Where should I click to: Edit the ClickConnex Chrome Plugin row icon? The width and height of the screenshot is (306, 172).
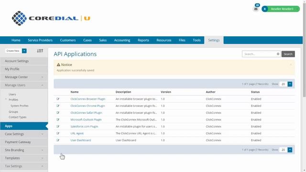coord(58,106)
